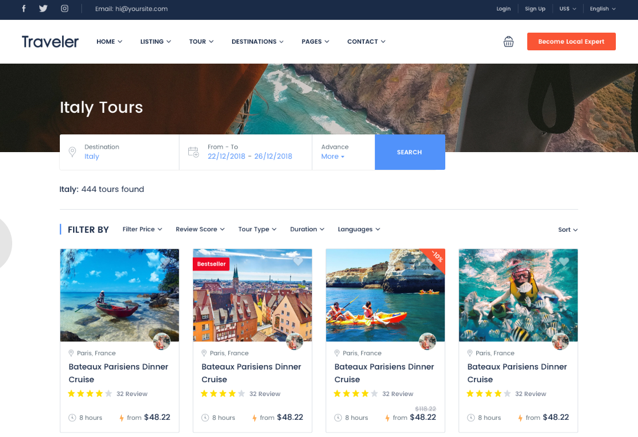
Task: Open the Twitter social icon
Action: (44, 9)
